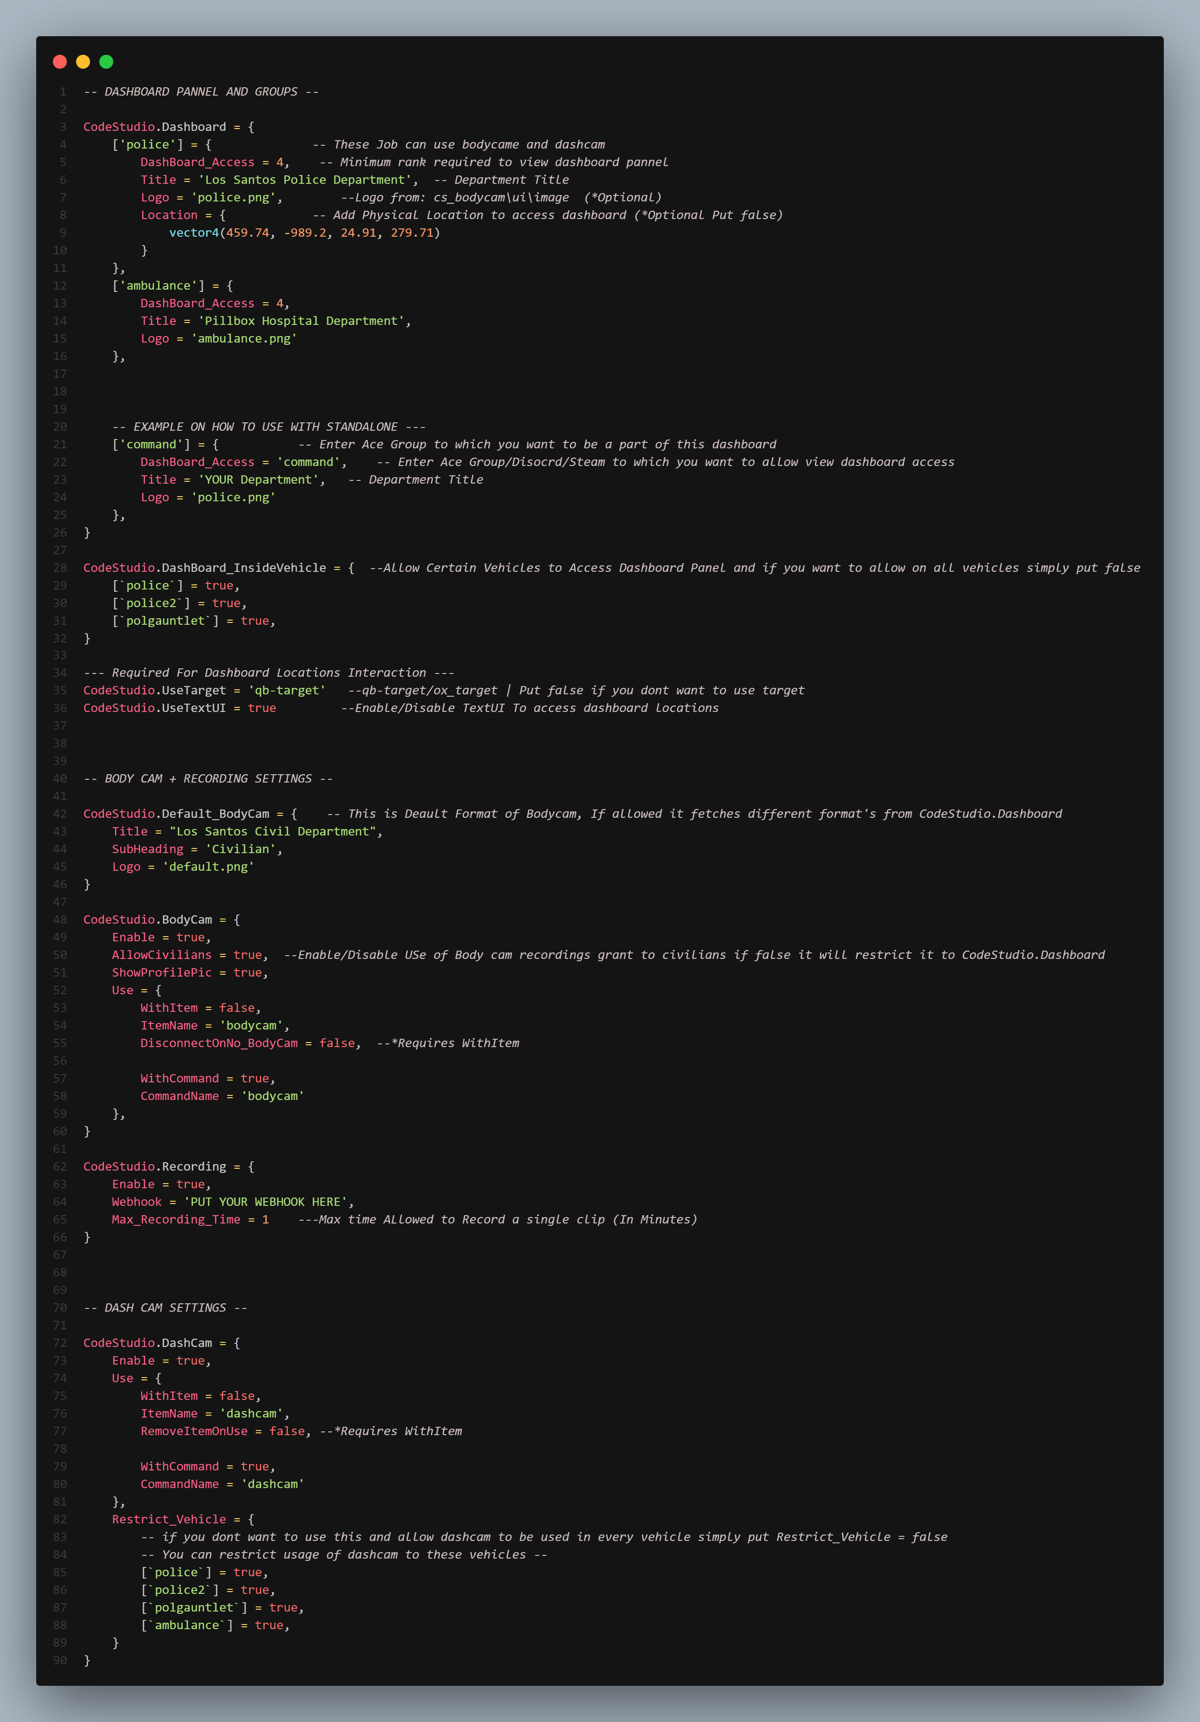Click the RemoveItemOnUse property

(x=194, y=1431)
